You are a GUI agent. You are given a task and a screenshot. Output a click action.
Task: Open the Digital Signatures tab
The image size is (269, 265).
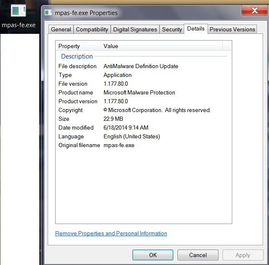(135, 29)
